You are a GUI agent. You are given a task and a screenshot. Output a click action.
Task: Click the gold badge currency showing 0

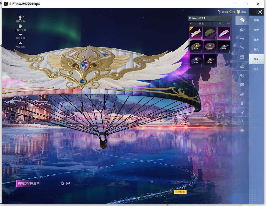pos(232,12)
